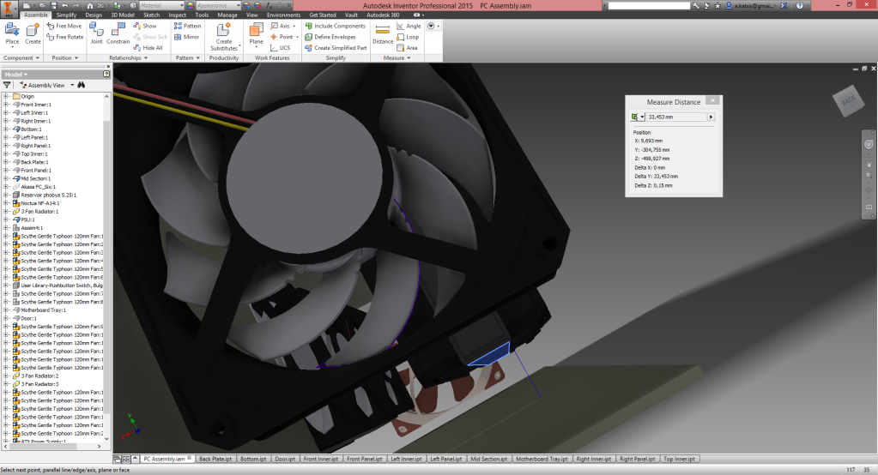This screenshot has width=878, height=475.
Task: Open the measure selection priority dropdown
Action: pyautogui.click(x=642, y=117)
